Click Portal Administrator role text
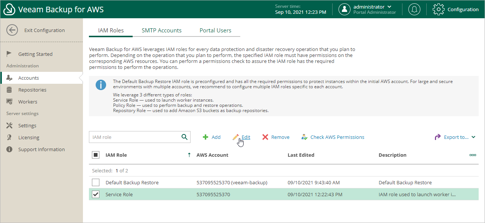Viewport: 485px width, 223px height. pyautogui.click(x=375, y=12)
